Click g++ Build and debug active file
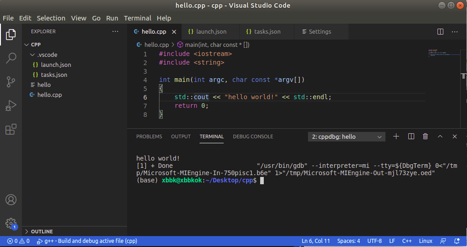The height and width of the screenshot is (247, 467). coord(87,241)
